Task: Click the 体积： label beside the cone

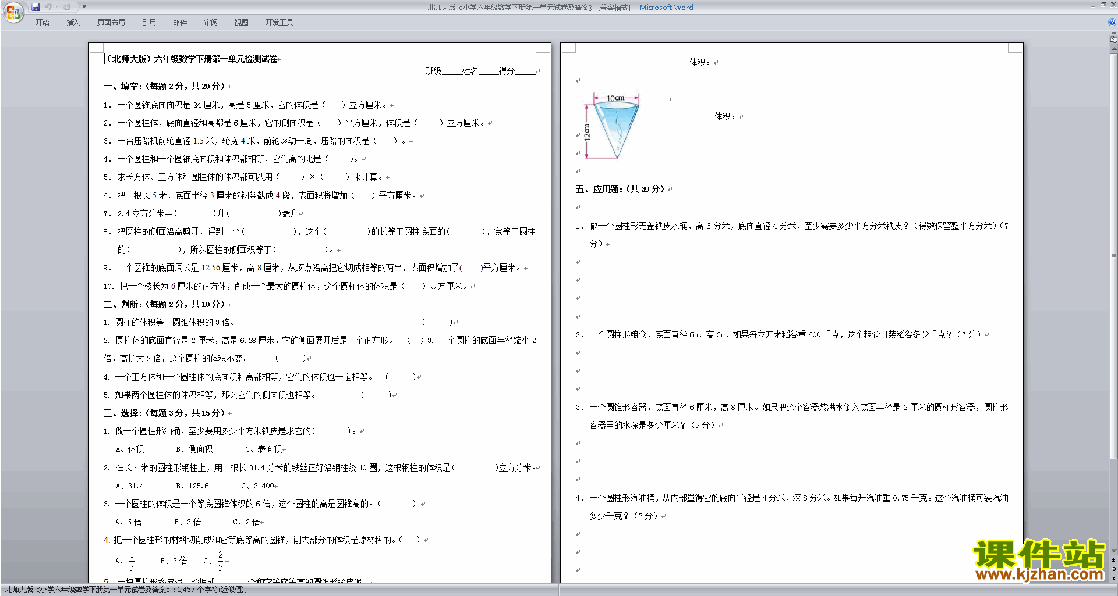Action: (x=725, y=116)
